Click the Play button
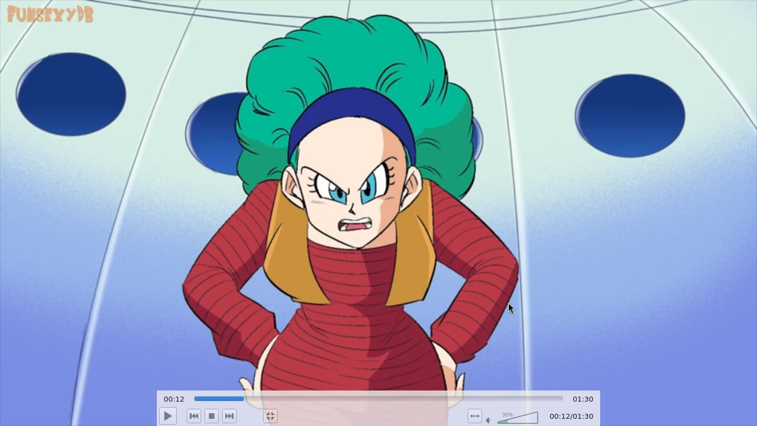Screen dimensions: 757x426 click(168, 416)
